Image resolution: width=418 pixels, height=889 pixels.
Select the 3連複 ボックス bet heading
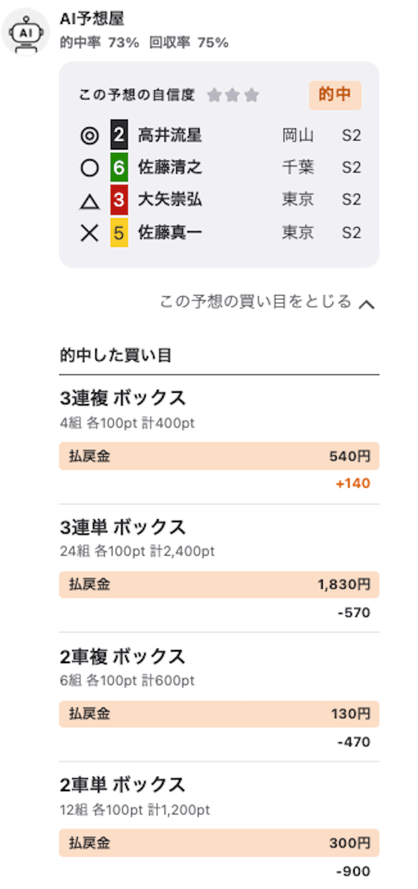point(123,398)
